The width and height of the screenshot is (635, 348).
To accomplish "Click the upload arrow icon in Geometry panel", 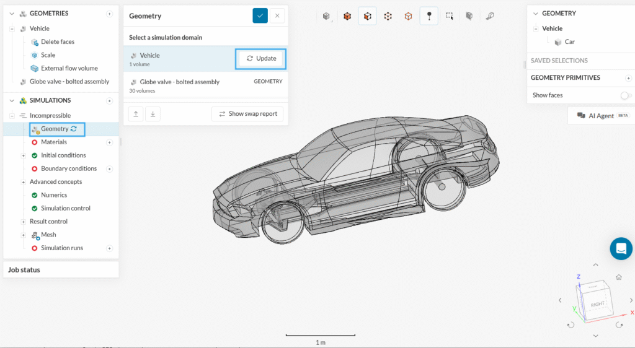I will [x=136, y=114].
